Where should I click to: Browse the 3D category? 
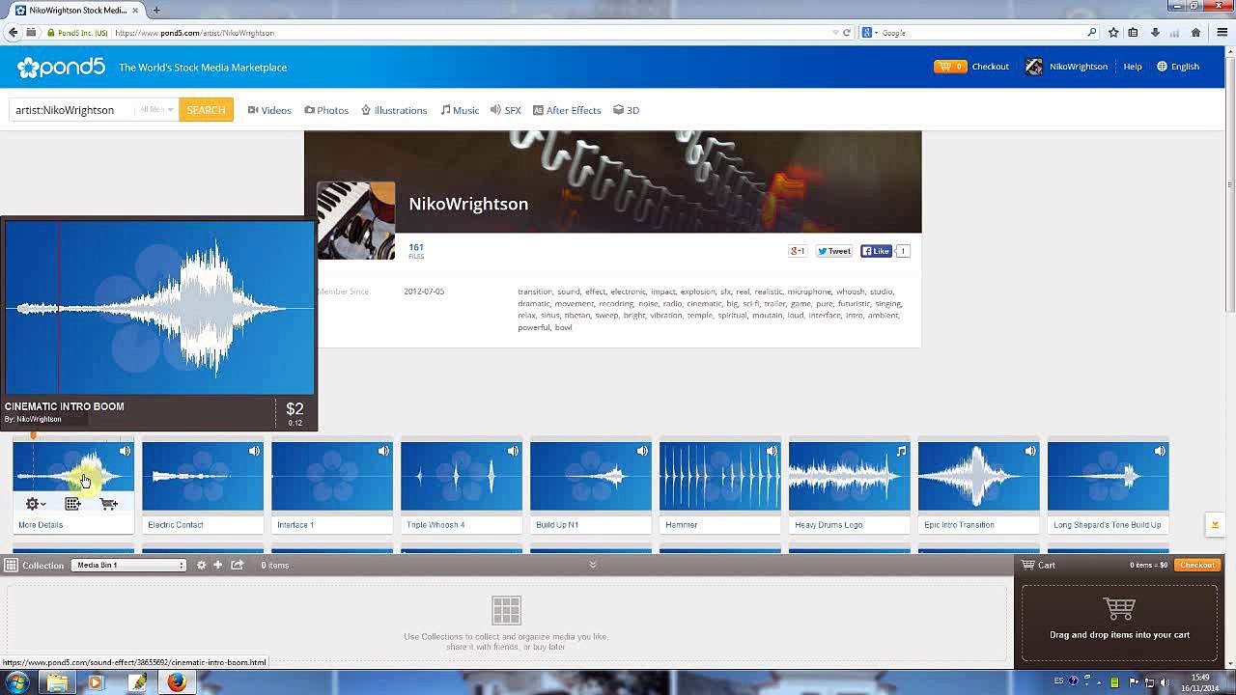click(627, 110)
